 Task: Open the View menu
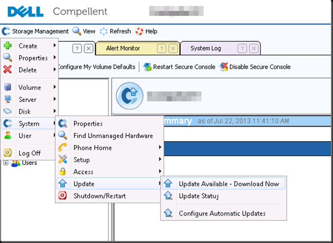pos(84,31)
